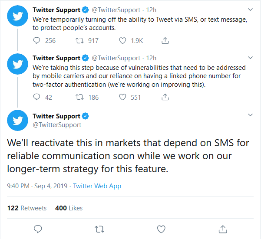
Task: Reply to the second tweet with 42 replies
Action: 37,98
